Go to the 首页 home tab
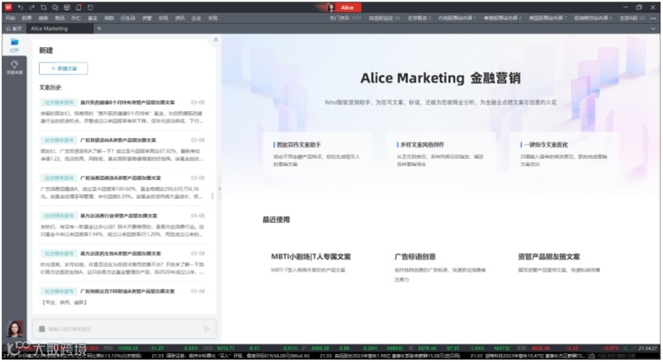The height and width of the screenshot is (362, 663). (14, 28)
